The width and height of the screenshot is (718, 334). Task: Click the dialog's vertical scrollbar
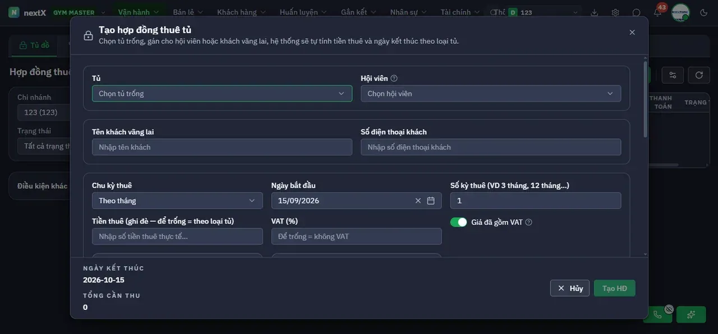click(645, 100)
